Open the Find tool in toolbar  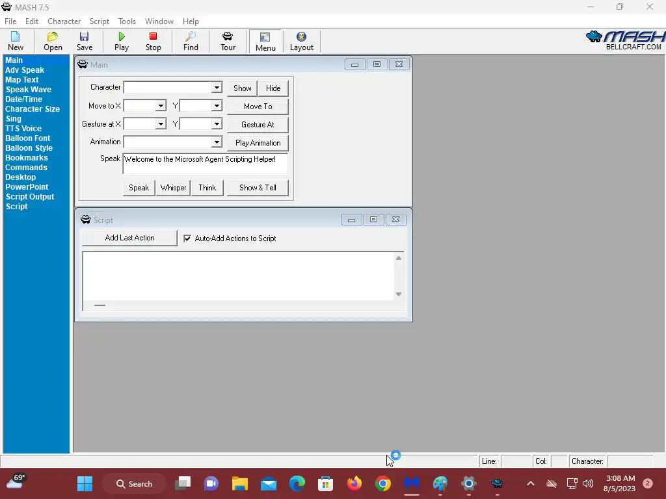(x=191, y=42)
